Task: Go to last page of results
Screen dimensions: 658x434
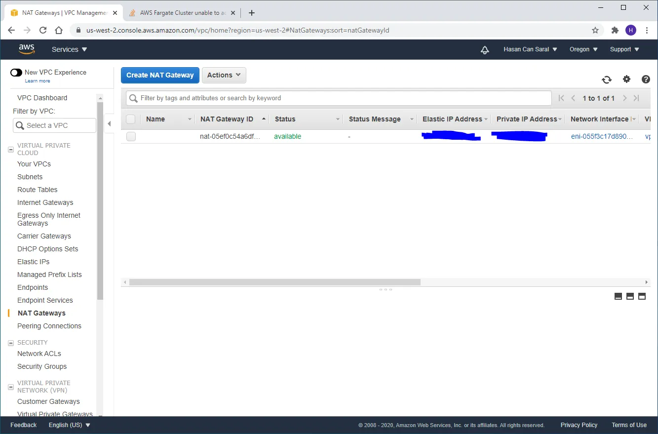Action: (x=636, y=98)
